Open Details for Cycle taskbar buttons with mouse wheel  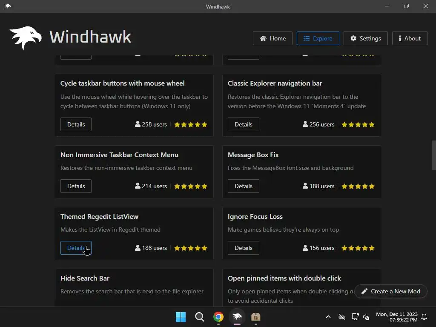click(x=76, y=124)
